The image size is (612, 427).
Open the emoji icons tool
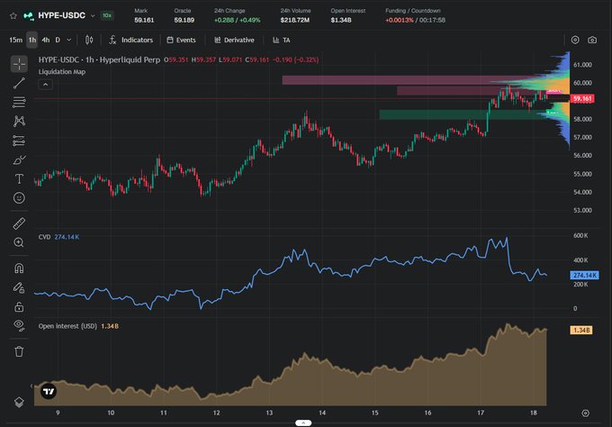[x=19, y=197]
